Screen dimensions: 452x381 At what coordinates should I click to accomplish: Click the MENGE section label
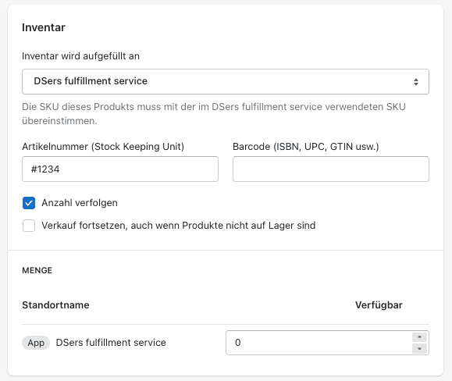click(37, 270)
